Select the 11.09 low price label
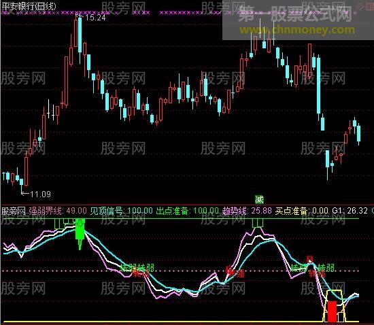 click(40, 194)
